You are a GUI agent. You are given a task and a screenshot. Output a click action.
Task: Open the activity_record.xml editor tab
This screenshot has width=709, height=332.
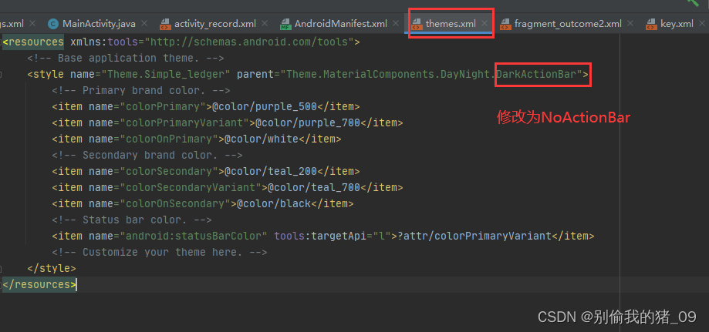pos(214,23)
